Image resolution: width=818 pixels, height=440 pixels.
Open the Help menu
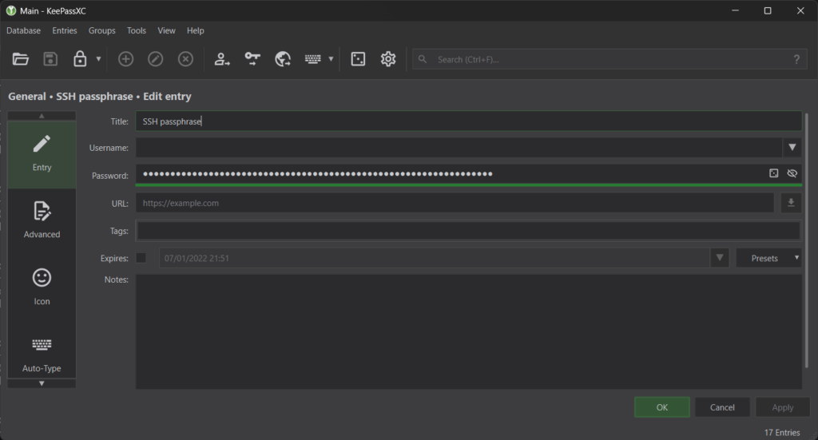pyautogui.click(x=195, y=31)
